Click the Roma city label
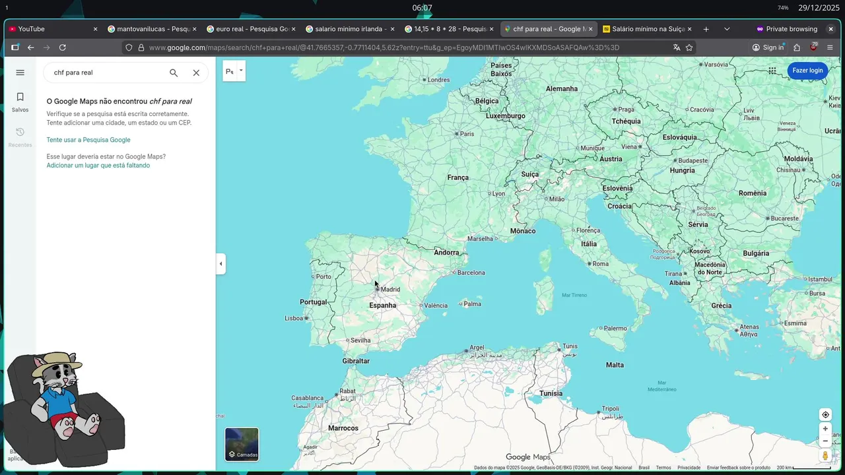This screenshot has width=845, height=475. coord(601,264)
